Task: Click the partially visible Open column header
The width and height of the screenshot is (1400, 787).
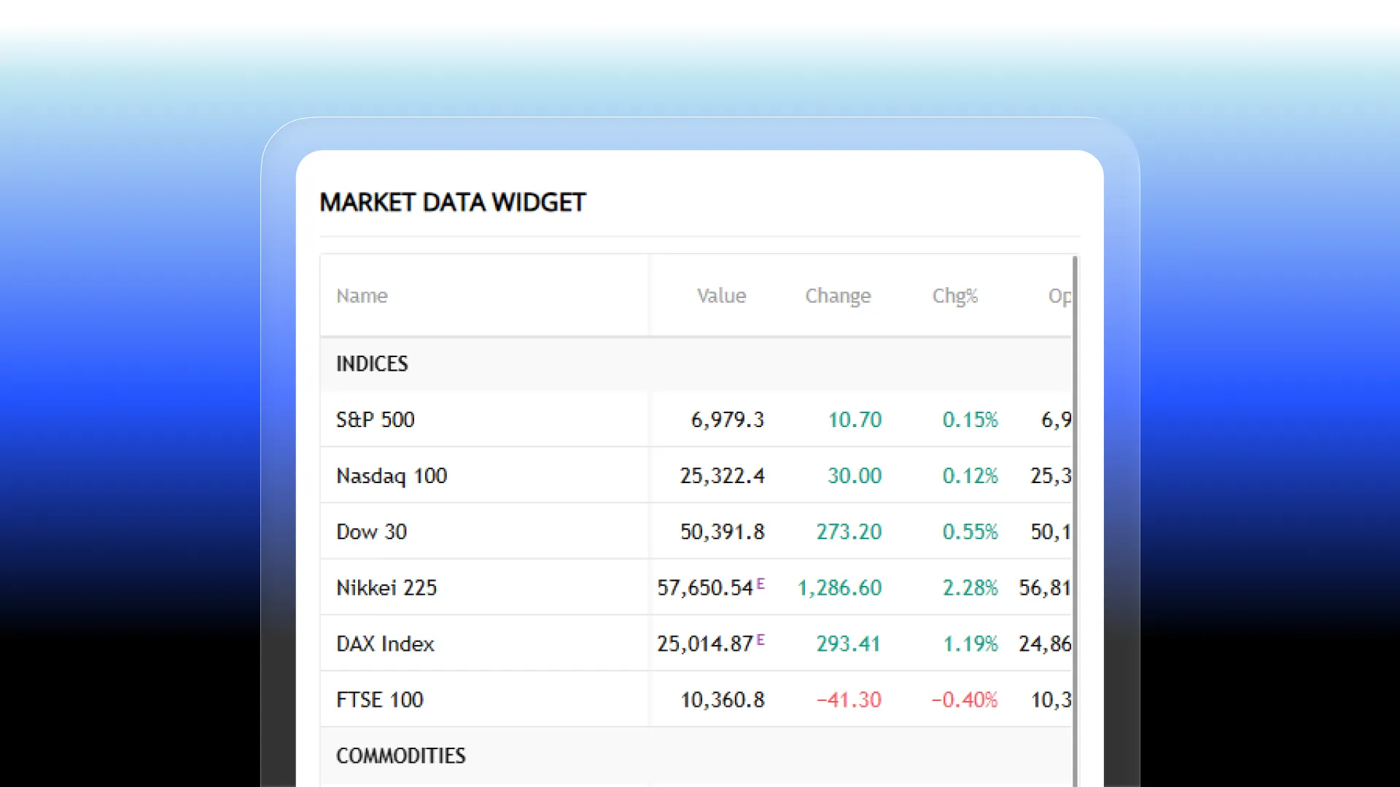Action: tap(1059, 296)
